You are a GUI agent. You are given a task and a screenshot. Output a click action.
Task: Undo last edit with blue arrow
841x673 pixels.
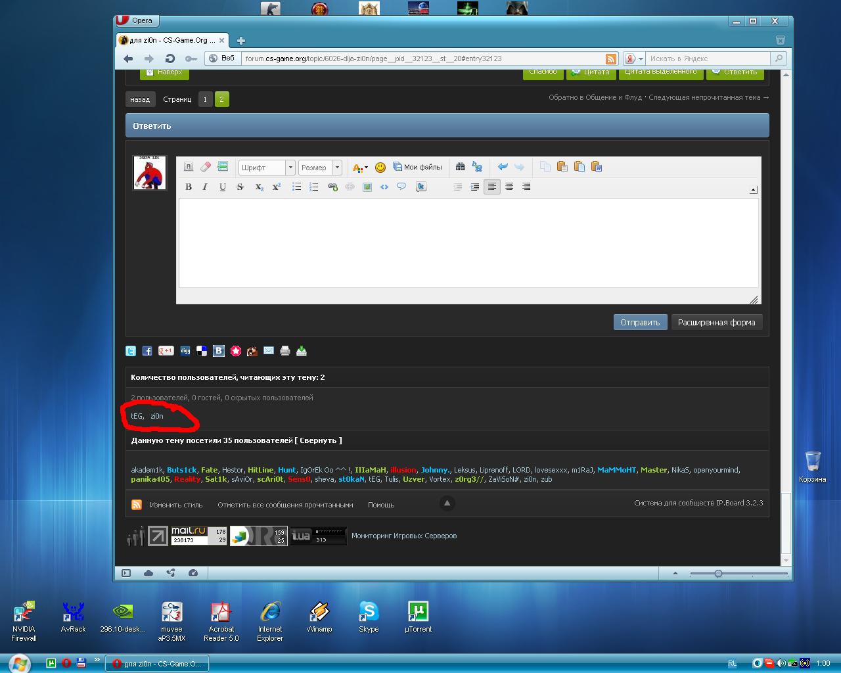(503, 167)
